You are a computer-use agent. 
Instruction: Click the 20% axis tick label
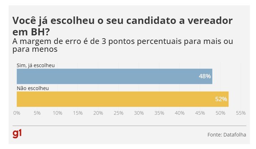pos(98,113)
